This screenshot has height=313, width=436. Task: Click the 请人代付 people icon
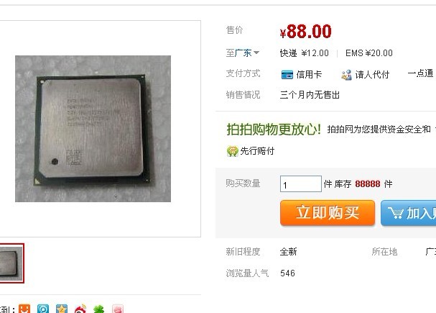(346, 75)
